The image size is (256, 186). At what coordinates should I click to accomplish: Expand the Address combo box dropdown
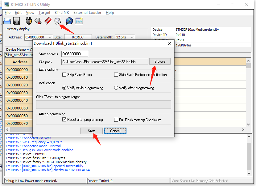50,37
